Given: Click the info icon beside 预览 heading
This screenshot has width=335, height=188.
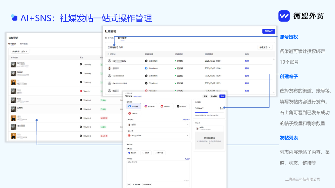Looking at the screenshot, I should (x=199, y=123).
